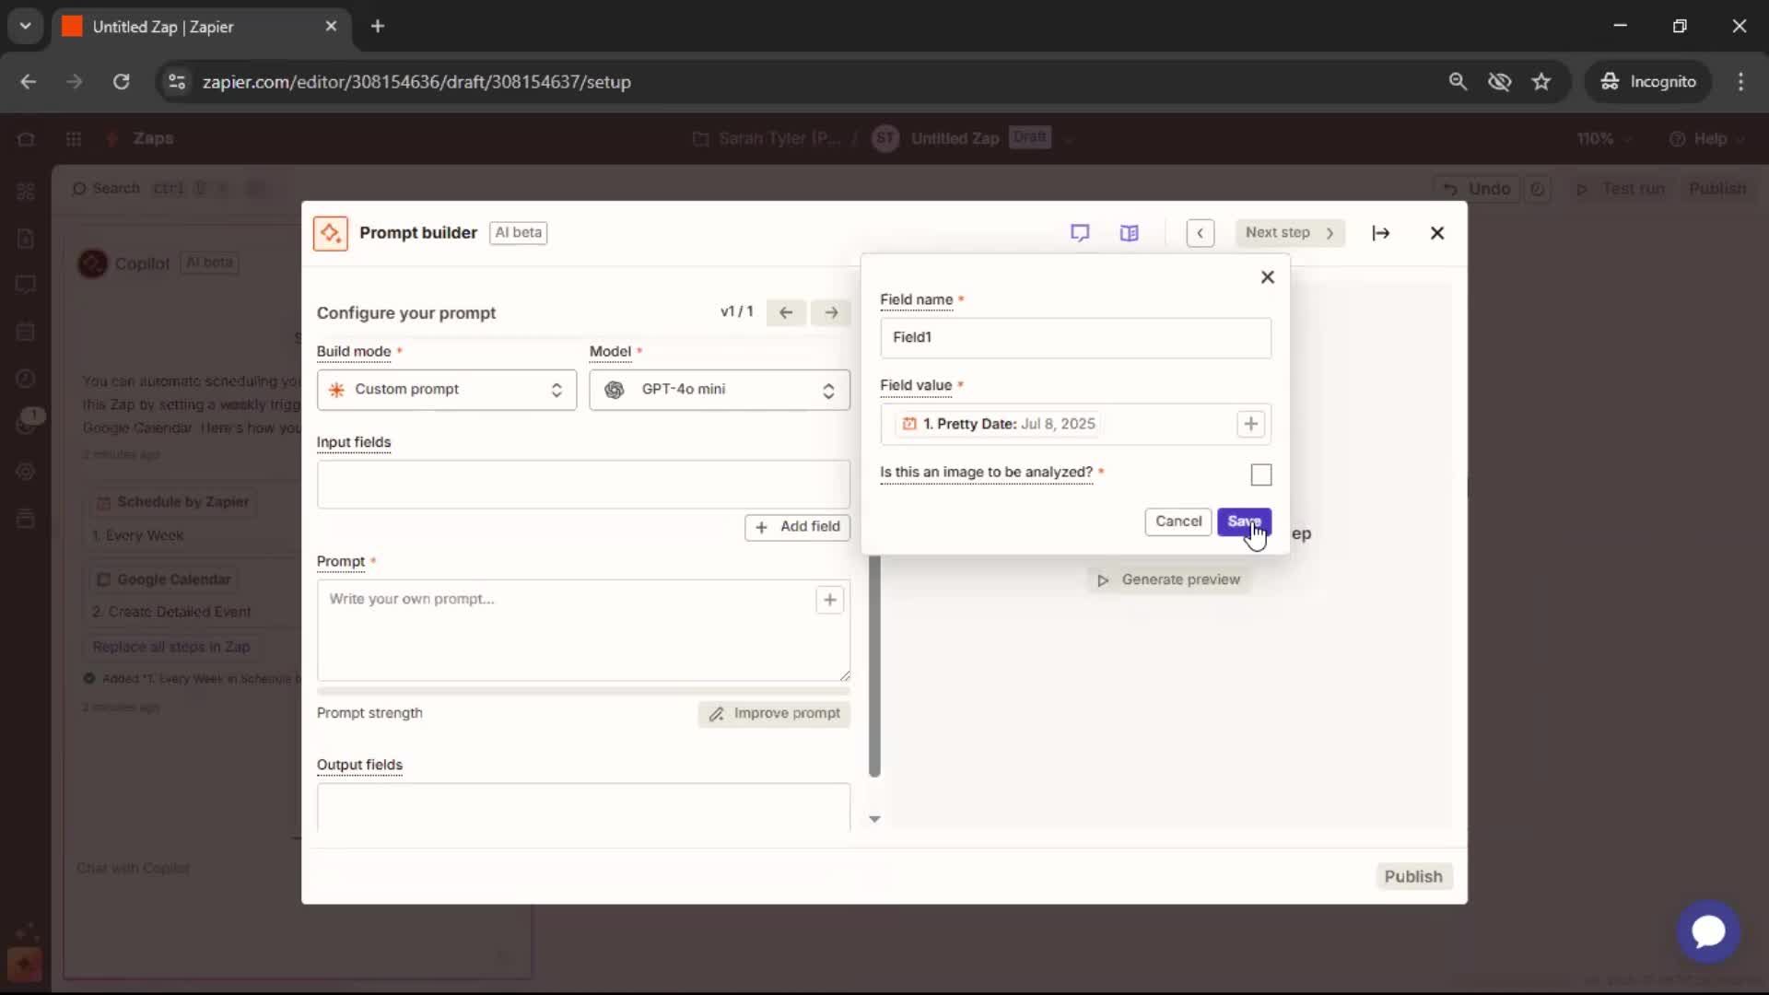This screenshot has width=1769, height=995.
Task: Click the plus icon inside Prompt box
Action: point(830,600)
